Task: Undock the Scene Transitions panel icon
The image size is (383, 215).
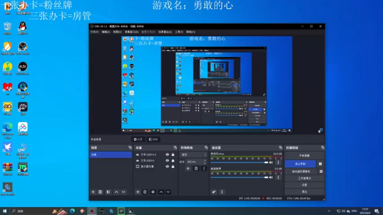Action: [206, 148]
